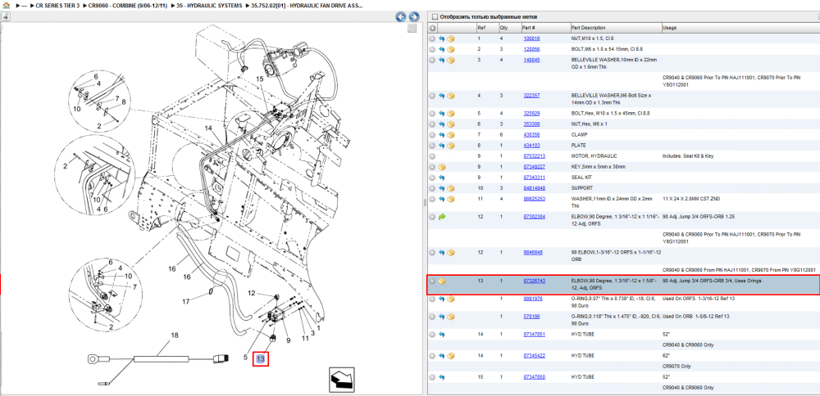This screenshot has height=396, width=820.
Task: Click the blue arrow icon for SEAL KIT
Action: [442, 178]
